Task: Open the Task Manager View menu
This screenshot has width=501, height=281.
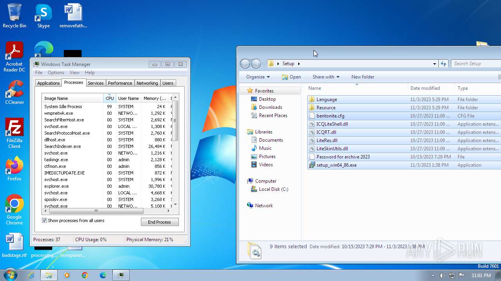Action: [74, 73]
